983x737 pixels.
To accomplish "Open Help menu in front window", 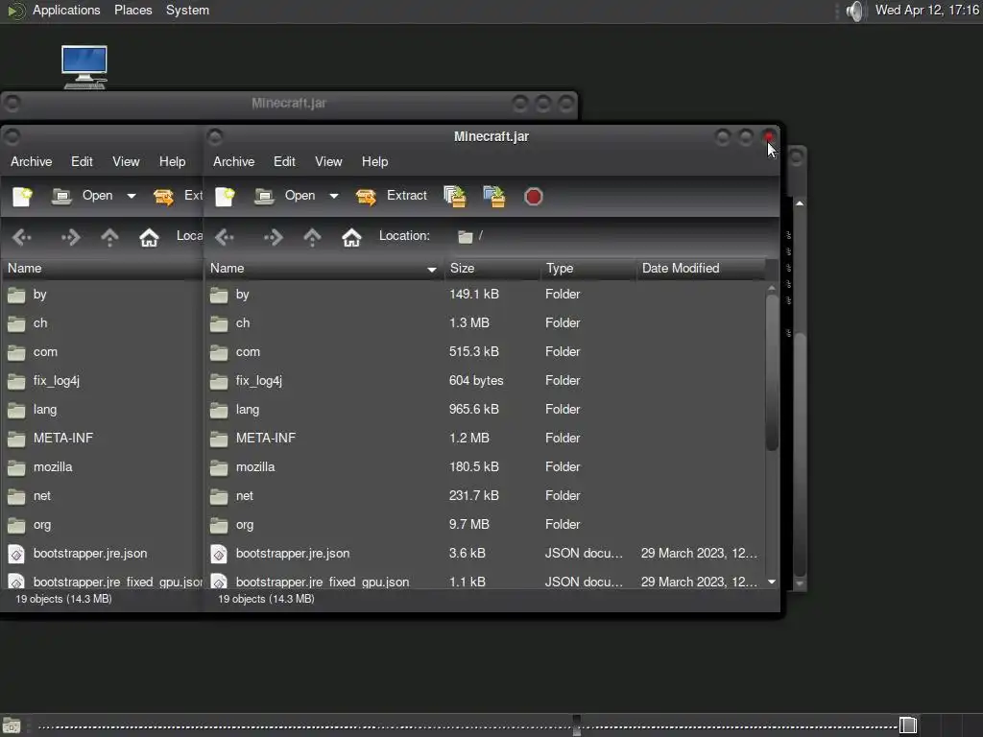I will 375,161.
